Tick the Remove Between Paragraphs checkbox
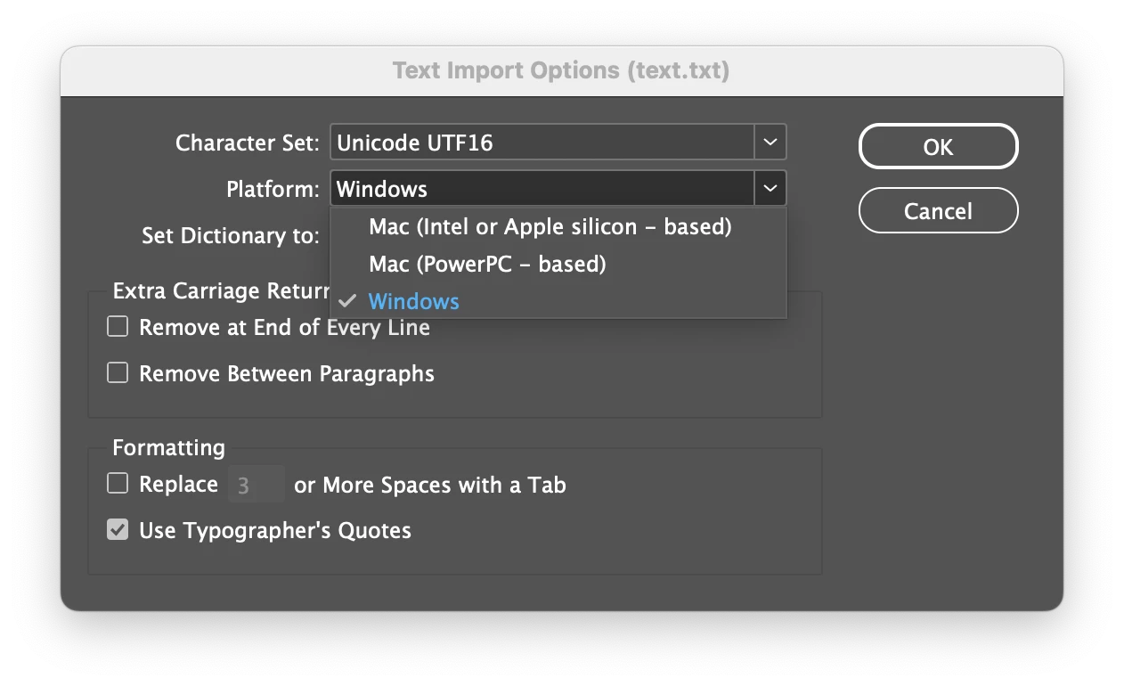The height and width of the screenshot is (686, 1124). pos(118,372)
